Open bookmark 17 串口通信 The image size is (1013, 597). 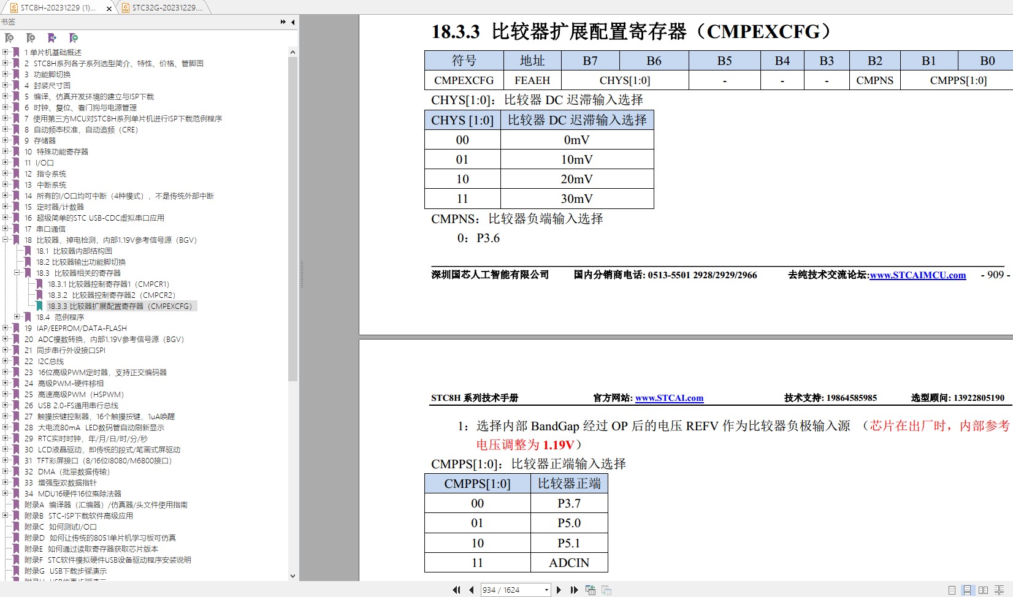[x=45, y=229]
